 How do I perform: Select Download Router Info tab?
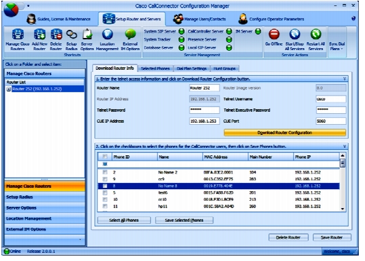click(114, 68)
